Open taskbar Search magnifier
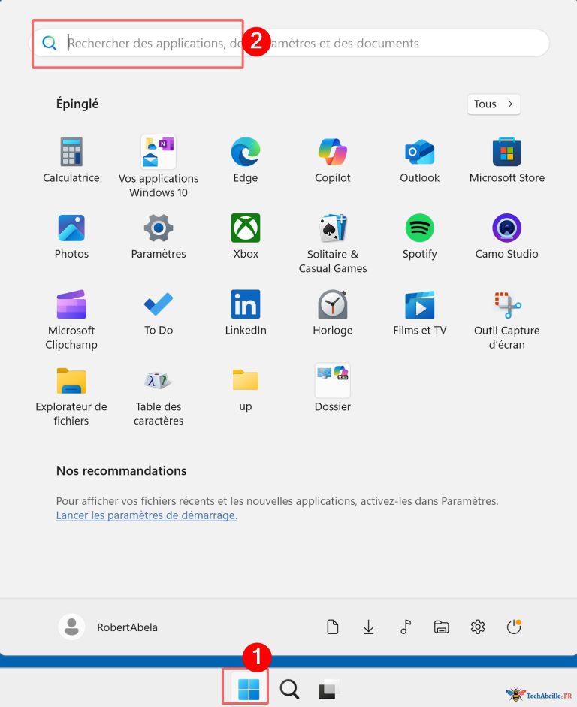 point(289,689)
